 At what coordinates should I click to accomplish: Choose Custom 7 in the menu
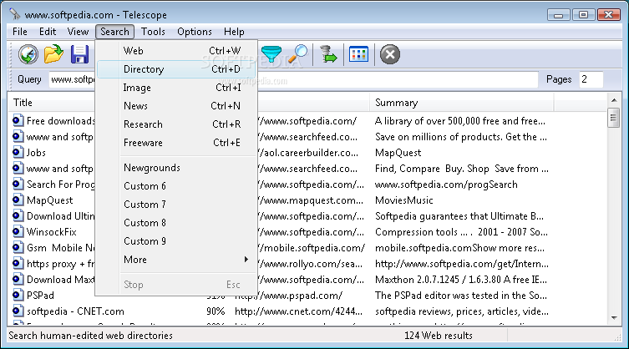coord(176,205)
